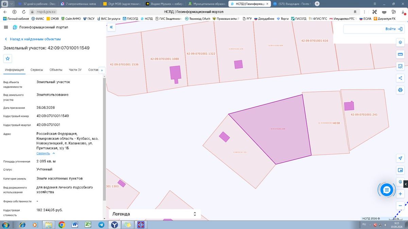Open the ГИСОГД bookmark after ВИС Эл услуги
Image resolution: width=408 pixels, height=229 pixels.
click(x=130, y=19)
